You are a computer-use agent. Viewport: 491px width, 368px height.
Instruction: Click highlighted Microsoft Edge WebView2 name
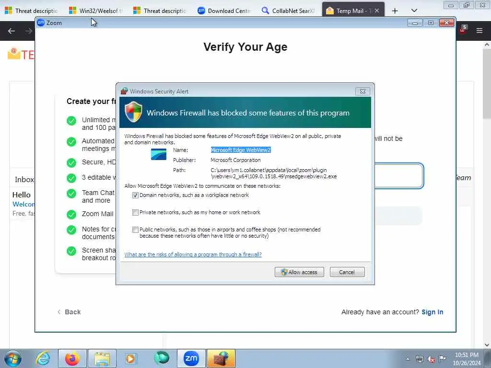(x=241, y=150)
